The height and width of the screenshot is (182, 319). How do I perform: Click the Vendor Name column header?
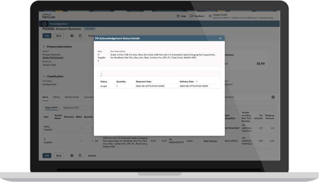(x=58, y=117)
